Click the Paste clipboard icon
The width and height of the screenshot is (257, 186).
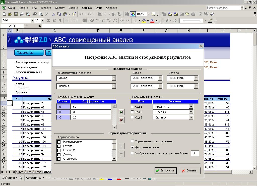[x=65, y=14]
